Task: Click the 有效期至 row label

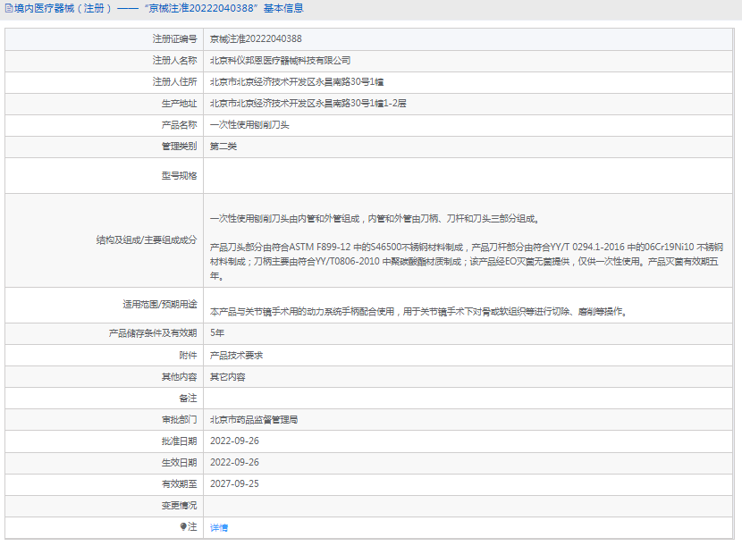Action: 179,483
